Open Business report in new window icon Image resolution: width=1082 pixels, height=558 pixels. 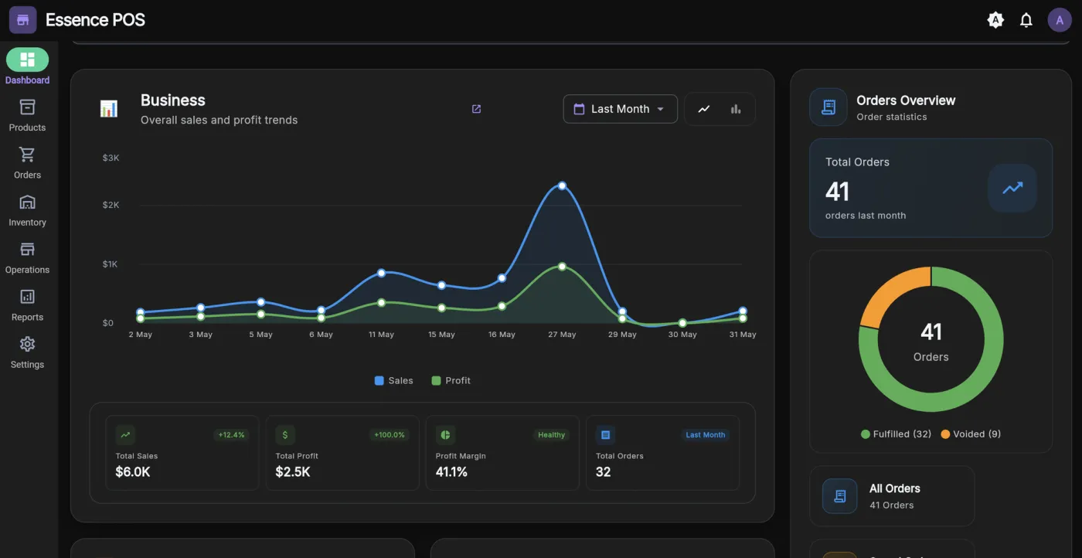coord(476,109)
